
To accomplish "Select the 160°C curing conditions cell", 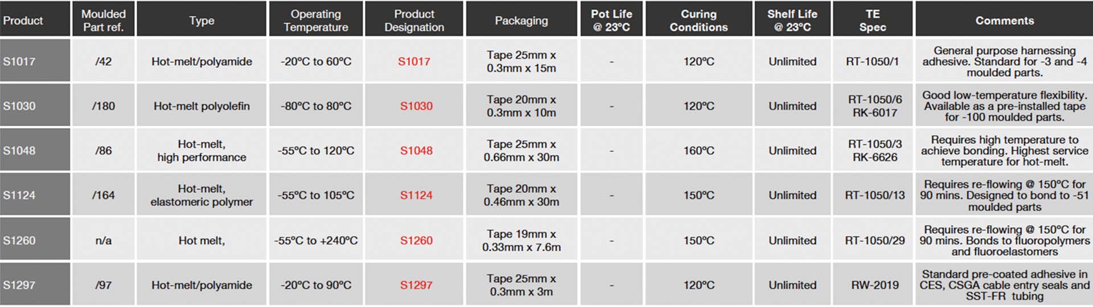I will coord(698,151).
